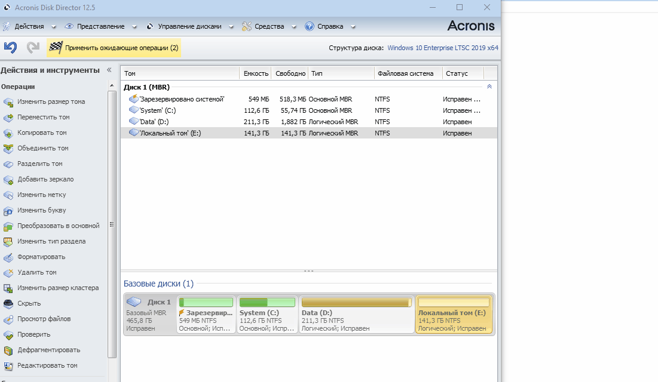
Task: Click the Форматировать operation link
Action: [41, 257]
